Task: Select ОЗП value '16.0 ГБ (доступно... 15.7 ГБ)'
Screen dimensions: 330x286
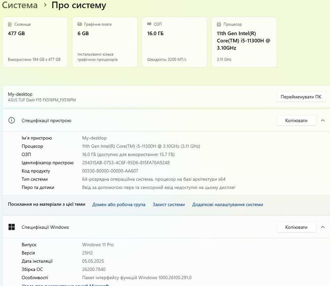Action: point(128,154)
